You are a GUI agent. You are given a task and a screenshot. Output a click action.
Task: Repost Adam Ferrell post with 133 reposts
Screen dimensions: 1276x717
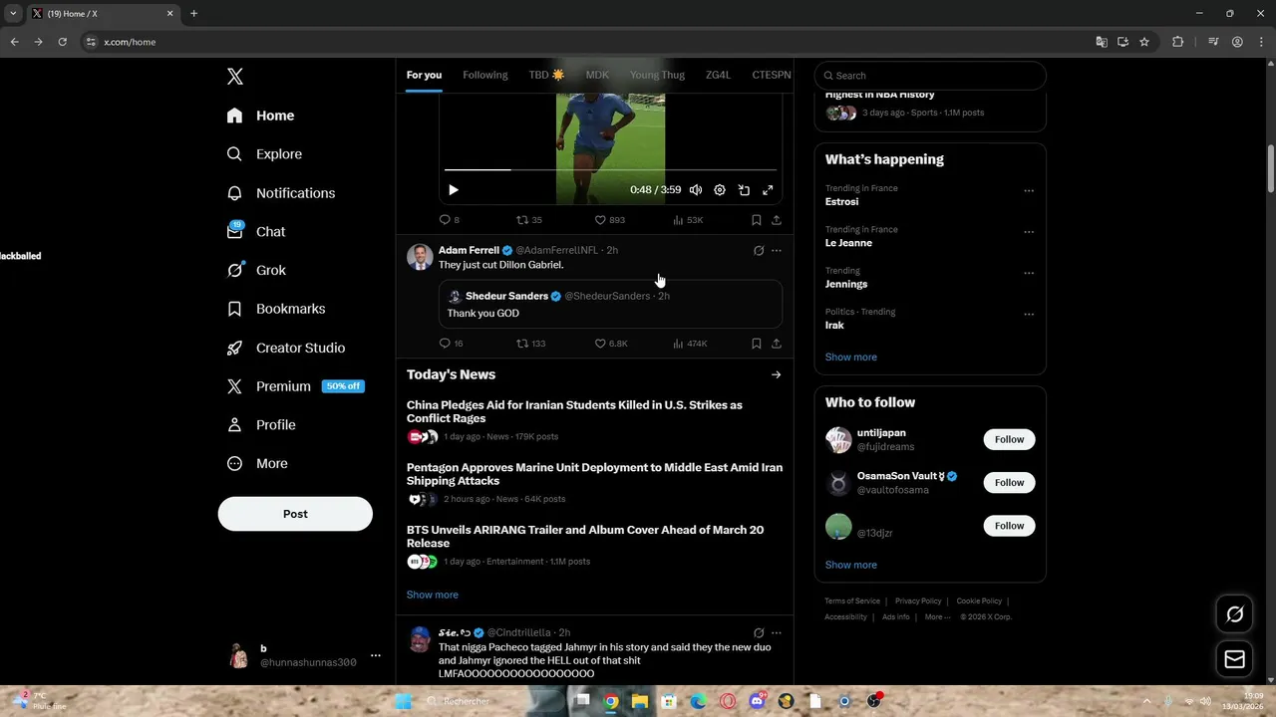531,344
